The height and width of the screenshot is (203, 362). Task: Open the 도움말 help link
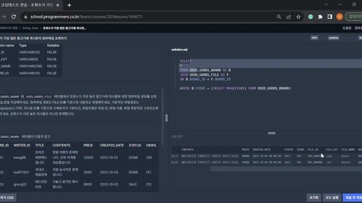347,28
